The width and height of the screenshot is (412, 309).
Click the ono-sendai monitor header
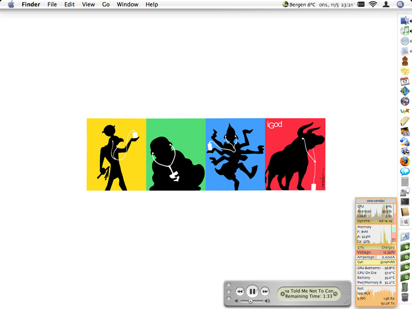click(376, 200)
